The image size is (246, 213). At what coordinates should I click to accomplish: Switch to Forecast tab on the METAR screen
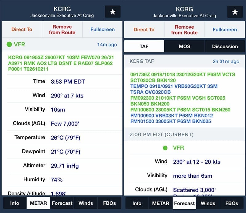click(x=62, y=203)
